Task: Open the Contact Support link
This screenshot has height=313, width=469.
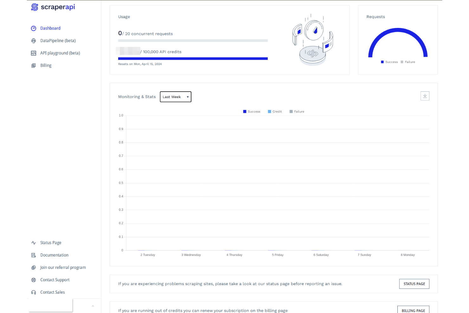Action: (x=55, y=280)
